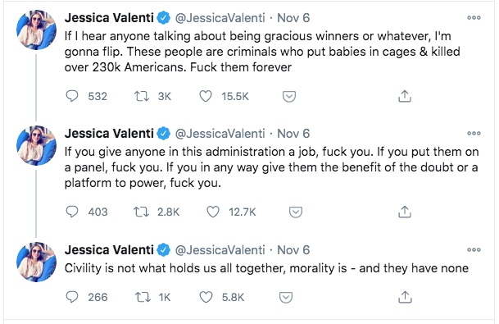Click Pocket save icon on third tweet
Image resolution: width=499 pixels, height=324 pixels.
pos(286,297)
